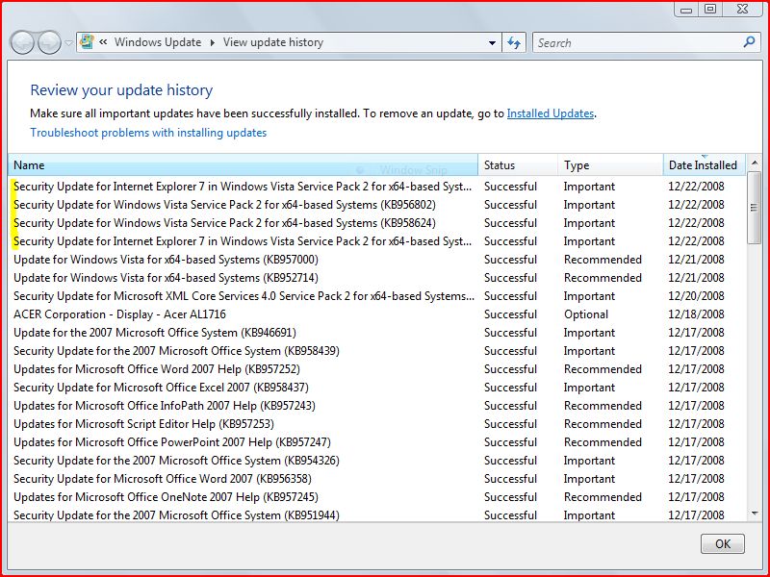Screen dimensions: 770x577
Task: Select Security Update for Excel 2007 (KB958437)
Action: coord(377,388)
